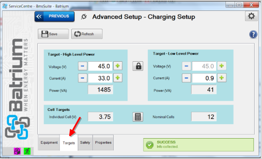Click the magenta status icon
The width and height of the screenshot is (262, 159).
[x=17, y=151]
